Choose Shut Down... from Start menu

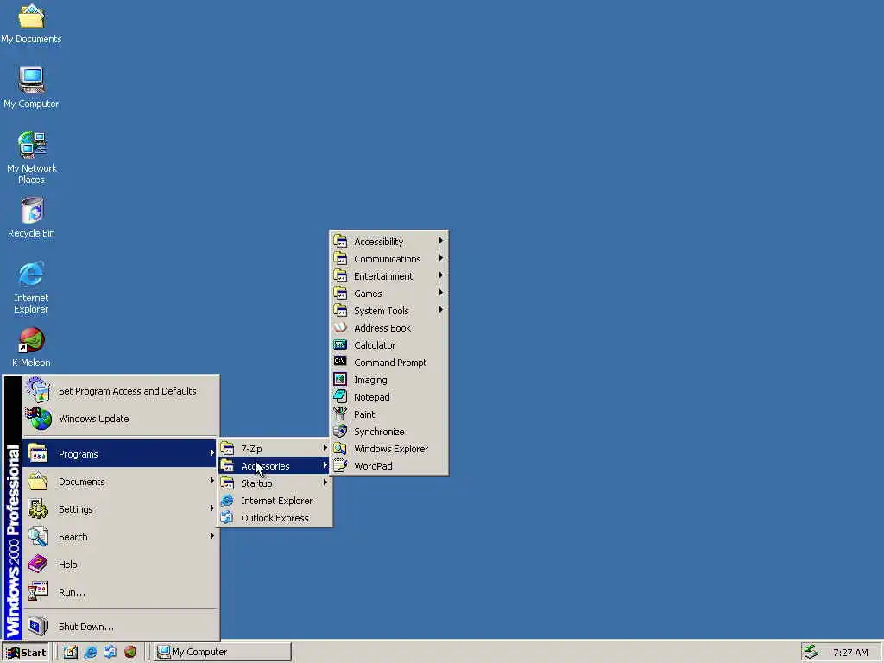121,627
